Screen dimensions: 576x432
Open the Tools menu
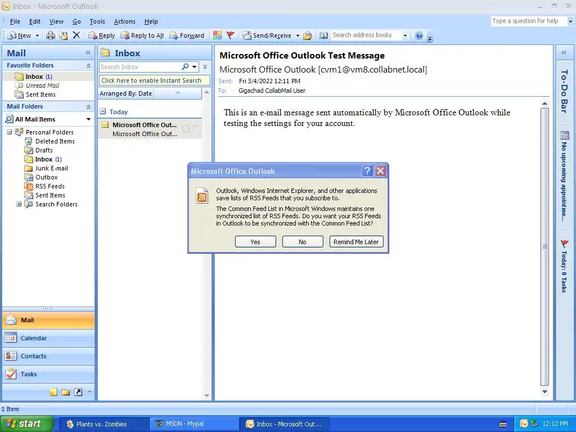(97, 21)
